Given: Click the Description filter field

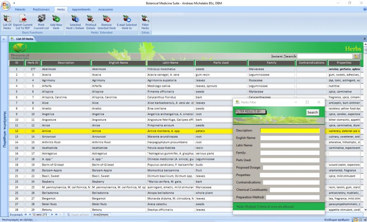Looking at the screenshot, I should [290, 131].
